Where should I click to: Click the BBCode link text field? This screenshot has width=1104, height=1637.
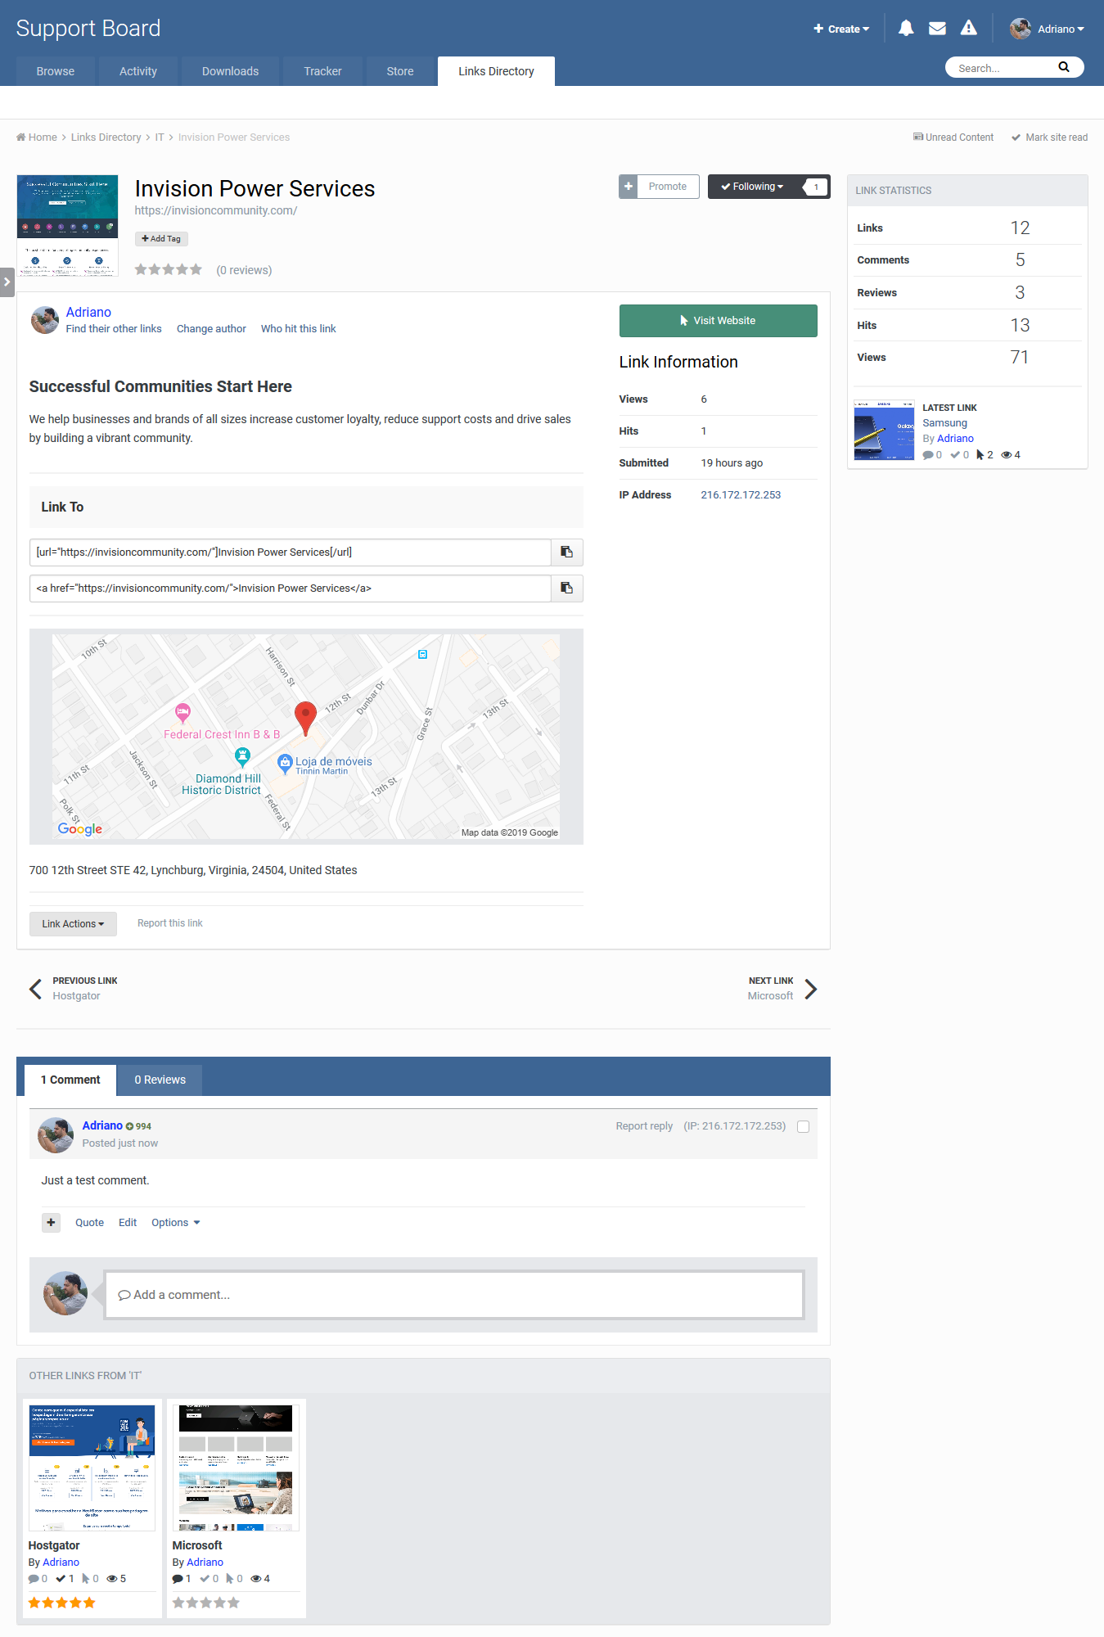[x=290, y=552]
